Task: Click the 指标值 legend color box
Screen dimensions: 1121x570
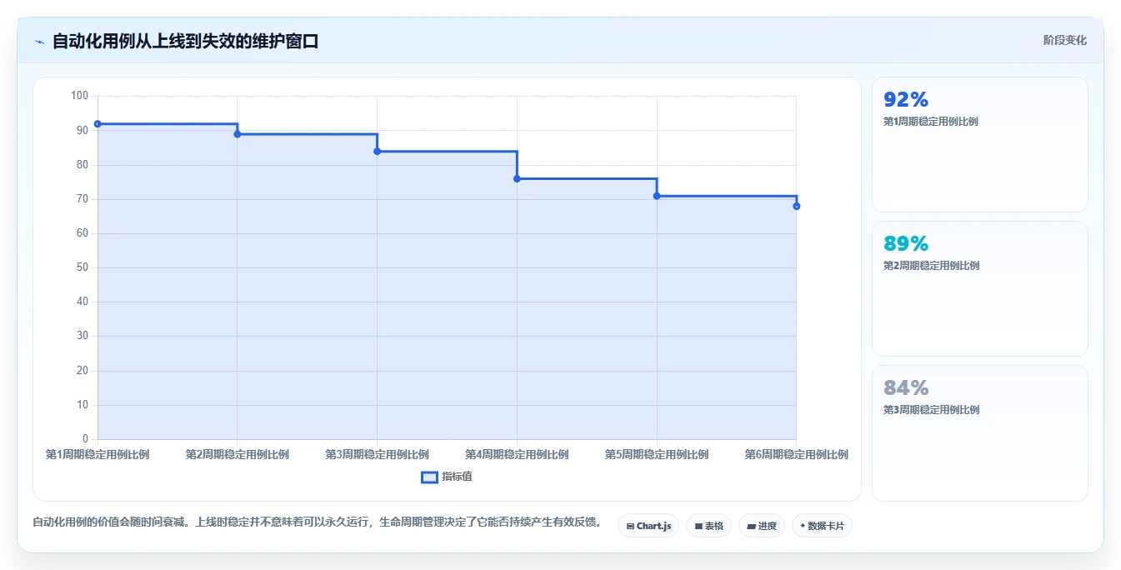Action: (429, 477)
